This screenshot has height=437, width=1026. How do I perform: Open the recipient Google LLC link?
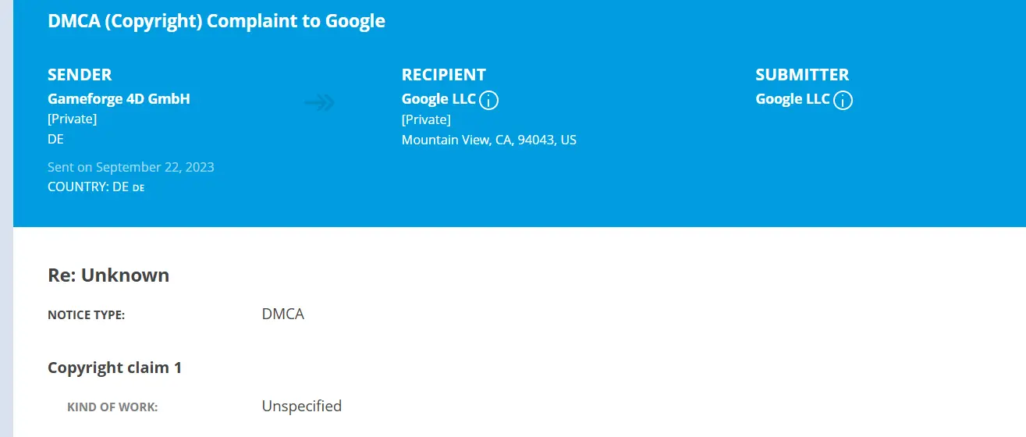tap(438, 99)
